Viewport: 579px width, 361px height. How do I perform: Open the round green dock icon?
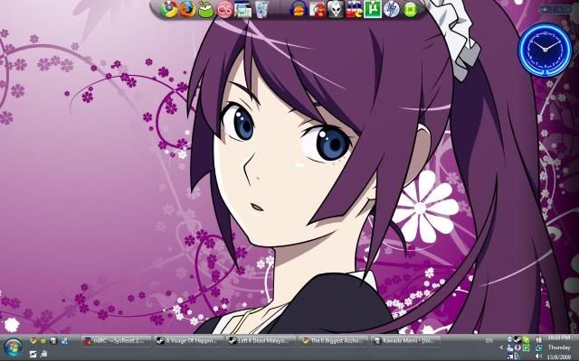[x=410, y=10]
